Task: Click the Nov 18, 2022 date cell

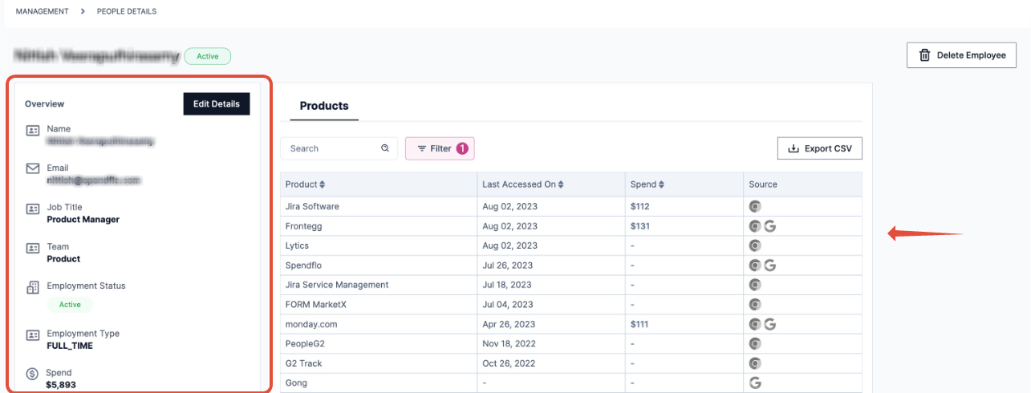Action: coord(551,344)
